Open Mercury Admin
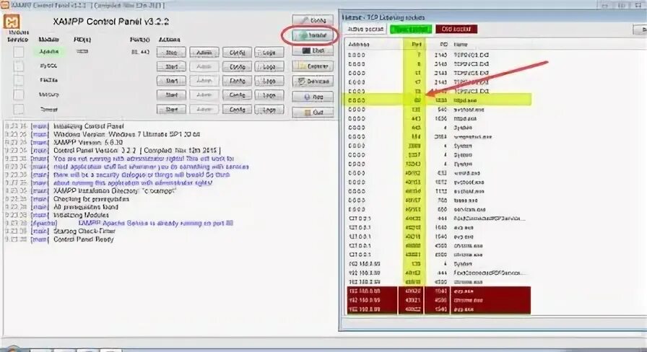Viewport: 647px width, 352px height. 204,94
